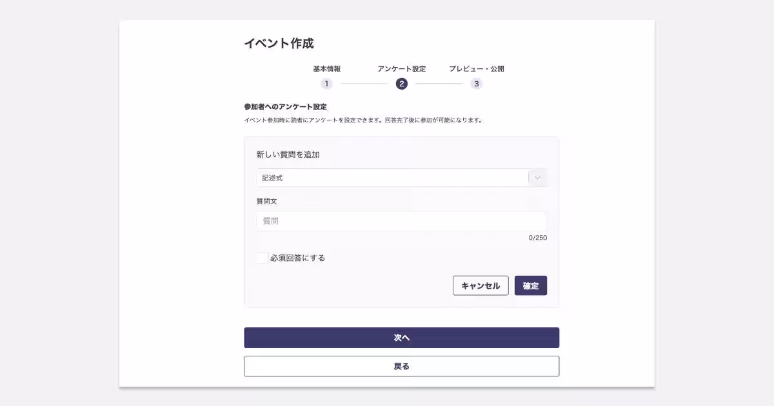Click the 次へ button to proceed
774x406 pixels.
tap(401, 337)
